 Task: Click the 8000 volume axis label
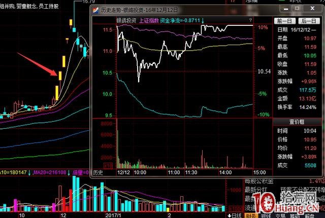point(106,124)
